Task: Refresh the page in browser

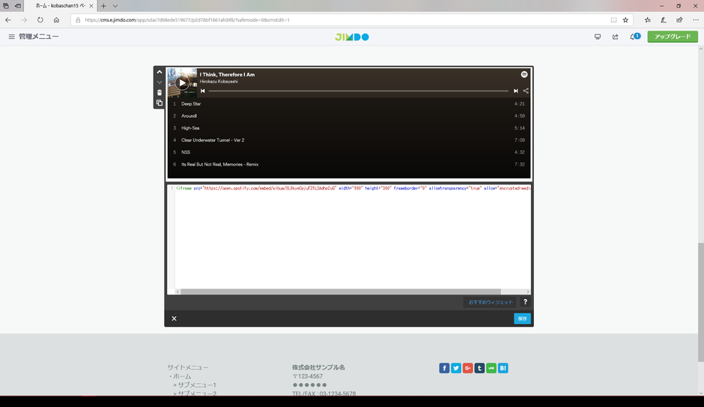Action: [40, 19]
